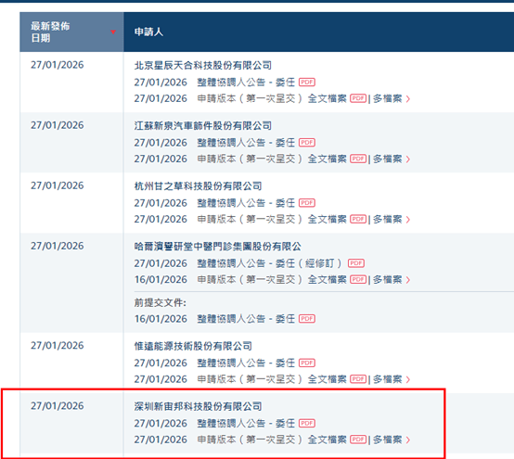Click date cell 27/01/2026 in 深圳新宙邦科技 row
The image size is (514, 459).
[x=58, y=405]
